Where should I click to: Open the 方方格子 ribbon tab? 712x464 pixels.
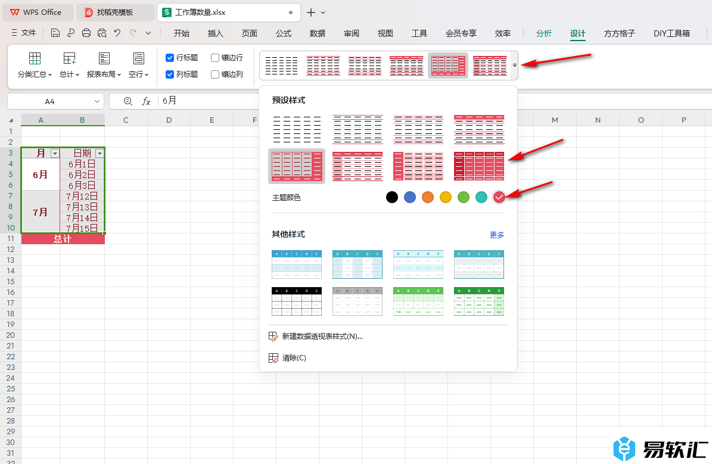(620, 33)
